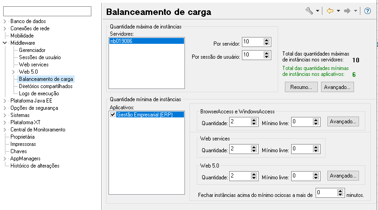Open back-history dropdown arrow
The width and height of the screenshot is (378, 210).
tap(338, 11)
